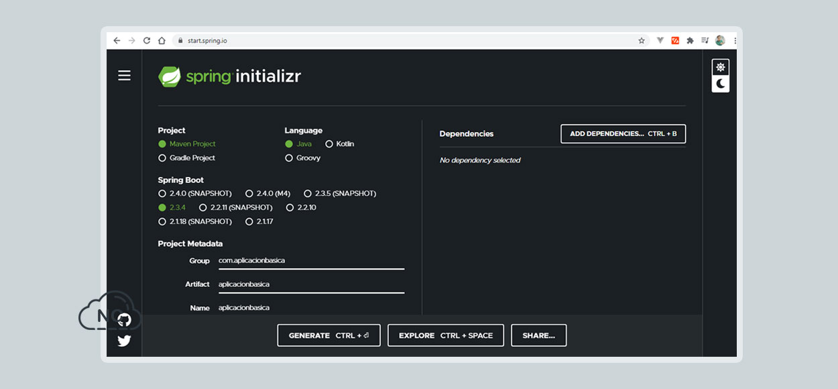Click the EXPLORE button
This screenshot has width=838, height=389.
click(x=446, y=335)
